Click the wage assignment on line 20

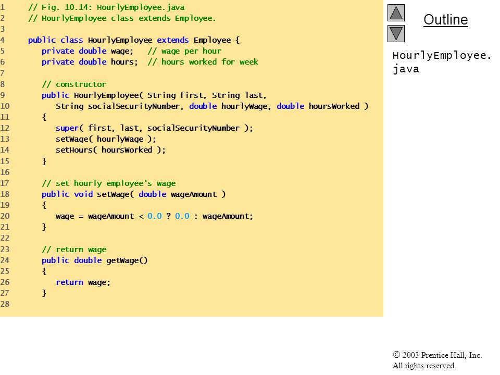(x=154, y=216)
